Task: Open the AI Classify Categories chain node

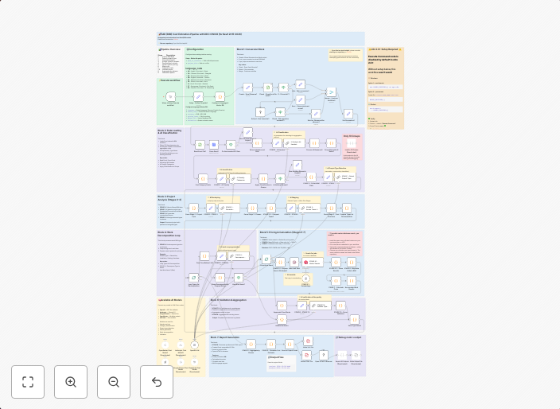Action: point(240,178)
